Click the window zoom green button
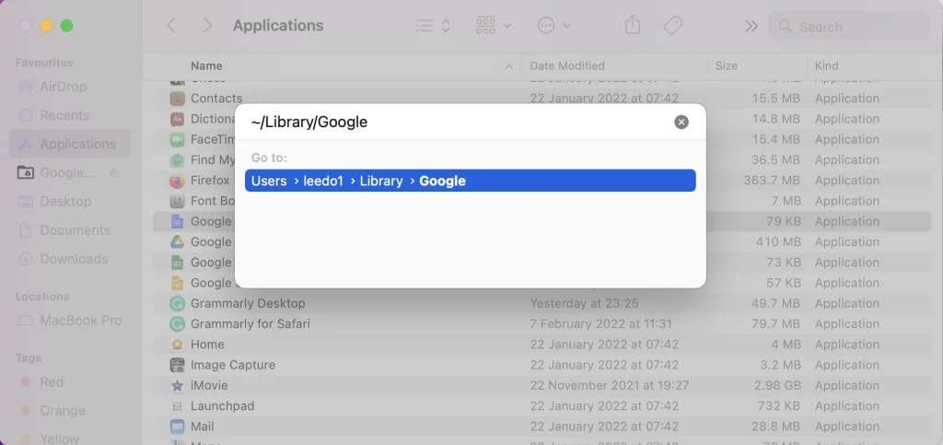Image resolution: width=943 pixels, height=445 pixels. (66, 26)
